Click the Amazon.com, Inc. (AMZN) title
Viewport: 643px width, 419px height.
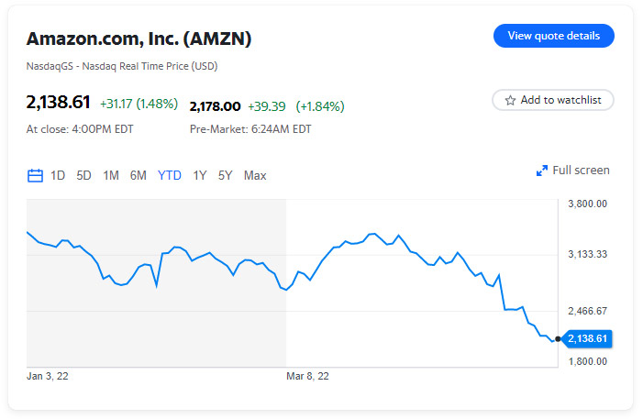(x=139, y=39)
